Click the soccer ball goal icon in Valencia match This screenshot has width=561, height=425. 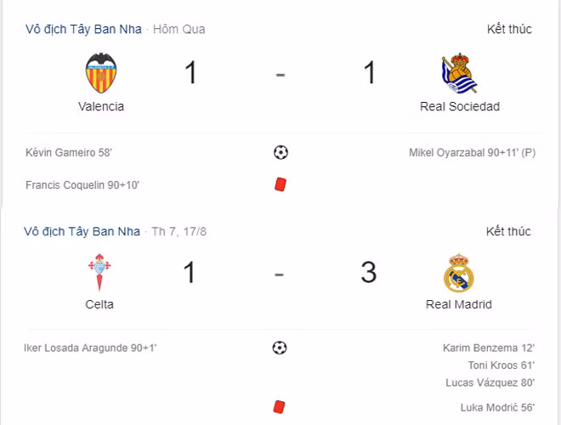pyautogui.click(x=280, y=153)
